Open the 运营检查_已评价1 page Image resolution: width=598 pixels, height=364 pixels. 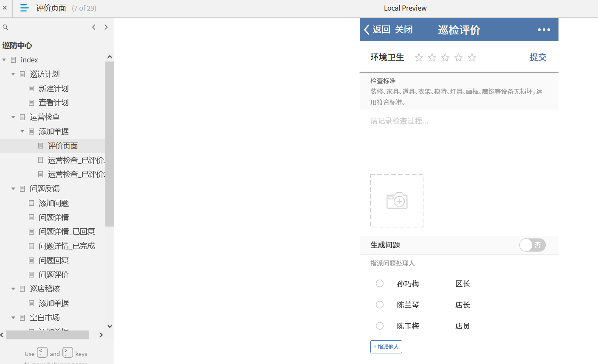[76, 160]
